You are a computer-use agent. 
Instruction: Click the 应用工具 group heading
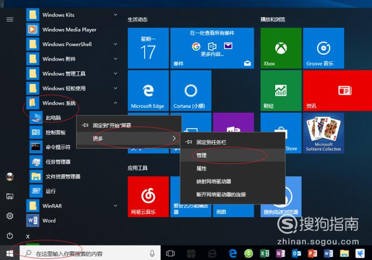(138, 168)
